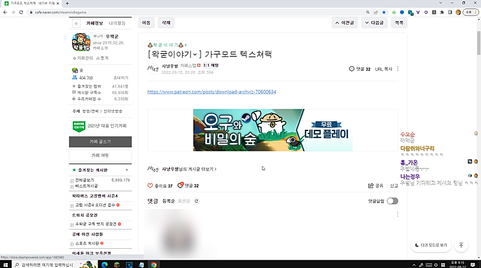Screen dimensions: 481x268
Task: Click the browser address bar
Action: click(x=197, y=12)
